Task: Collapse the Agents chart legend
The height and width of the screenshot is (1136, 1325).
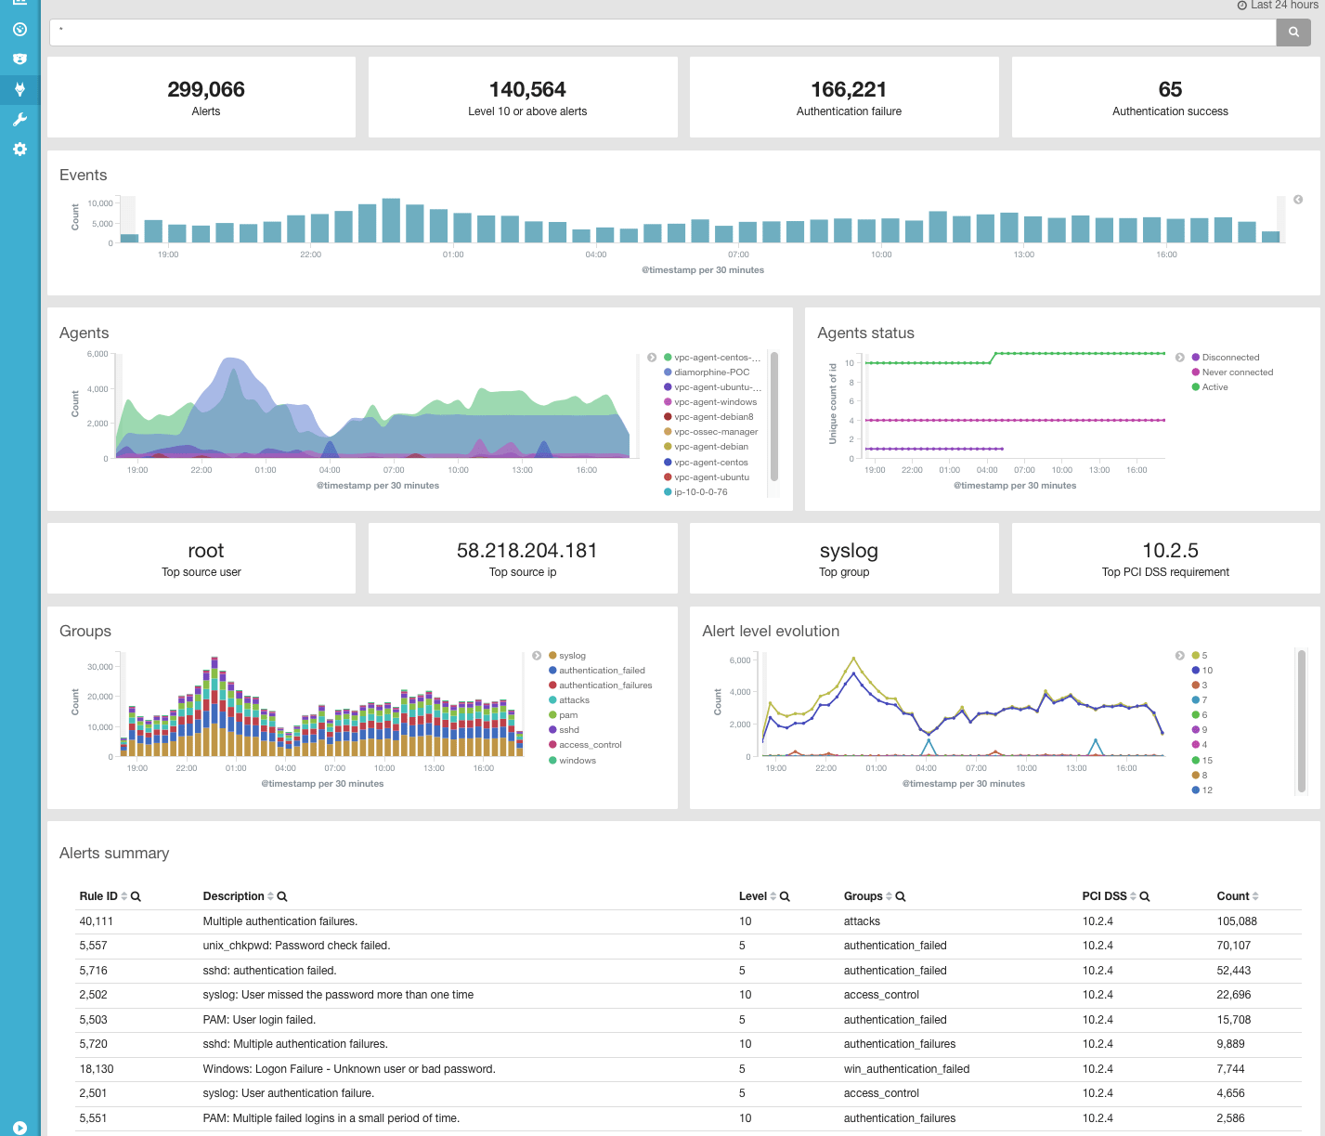Action: [652, 358]
